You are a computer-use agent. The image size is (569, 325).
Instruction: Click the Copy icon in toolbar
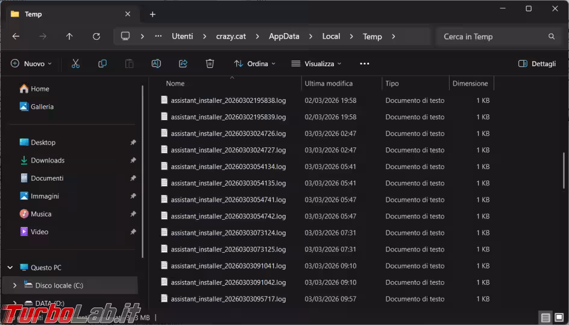[x=102, y=64]
